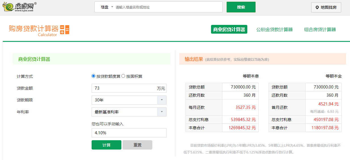The height and width of the screenshot is (160, 350).
Task: Switch to 公积金贷款计算器 tab
Action: click(275, 29)
